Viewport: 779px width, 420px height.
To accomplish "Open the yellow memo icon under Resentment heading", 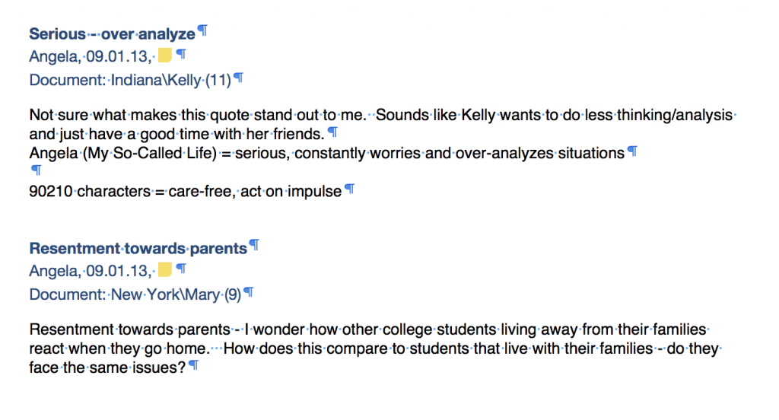I will coord(164,270).
